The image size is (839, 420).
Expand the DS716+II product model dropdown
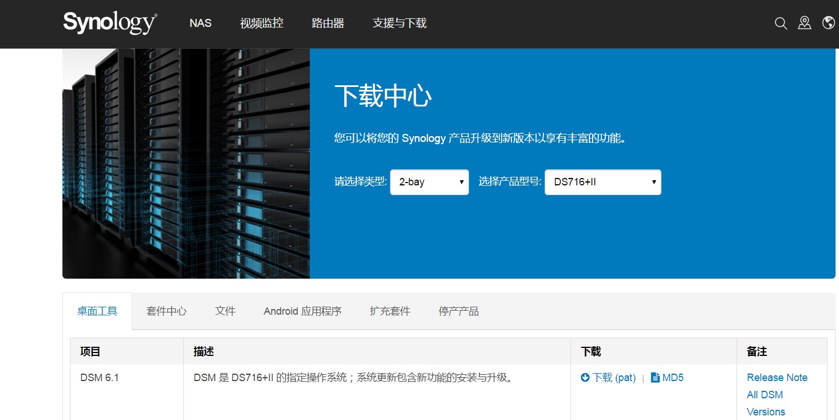tap(603, 182)
